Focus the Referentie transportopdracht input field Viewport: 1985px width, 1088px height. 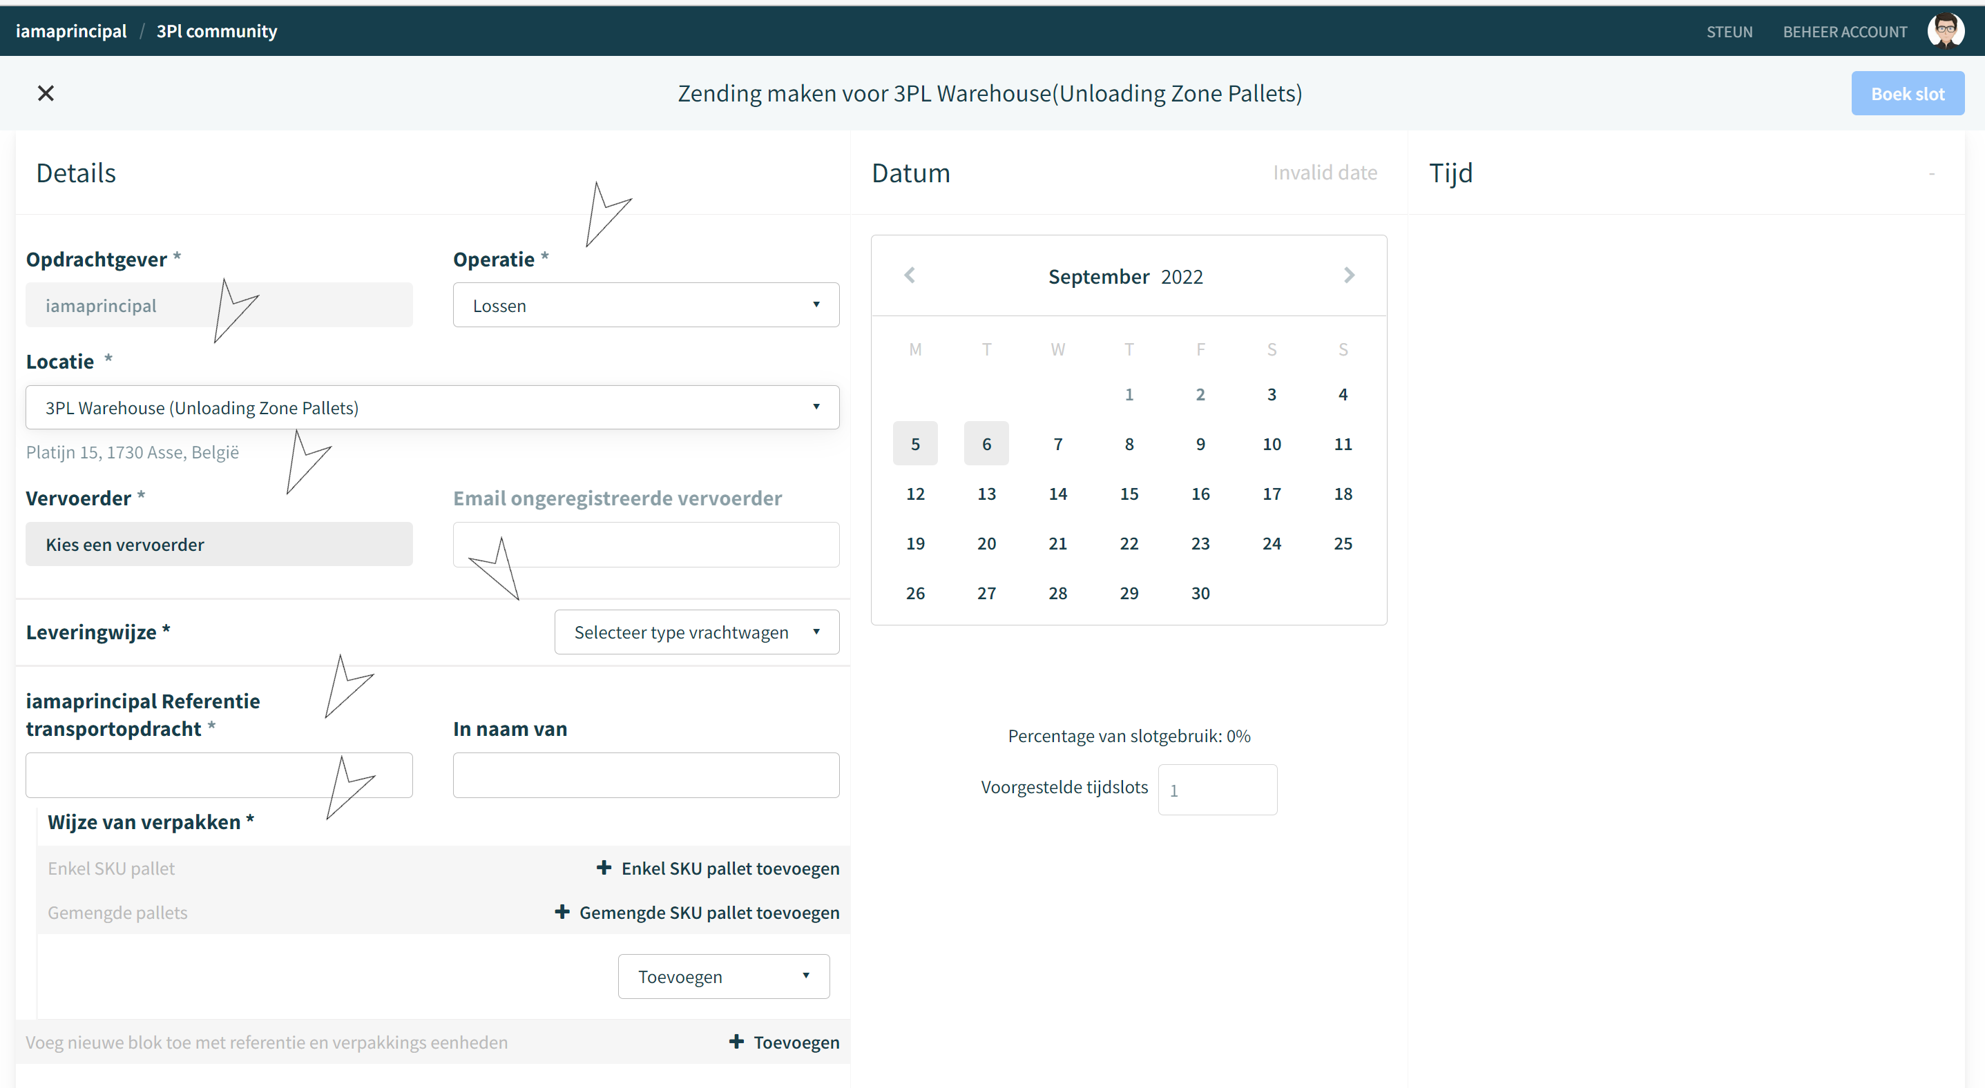(219, 775)
